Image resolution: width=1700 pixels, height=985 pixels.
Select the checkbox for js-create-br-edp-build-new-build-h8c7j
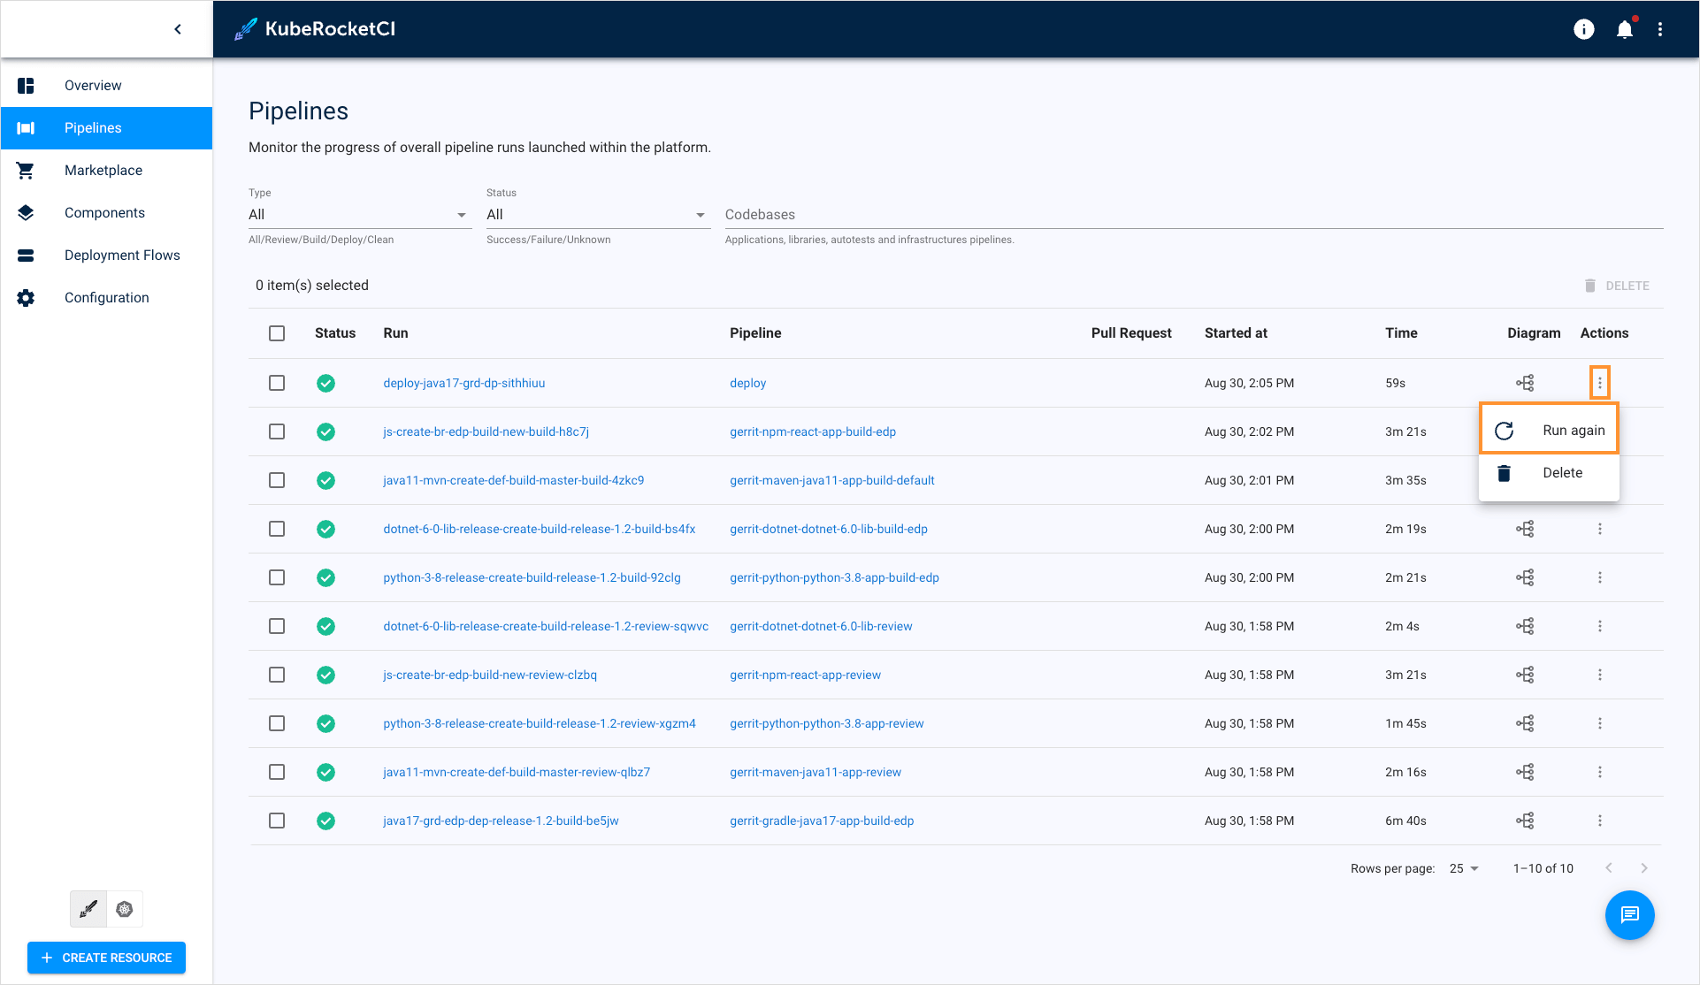(277, 431)
